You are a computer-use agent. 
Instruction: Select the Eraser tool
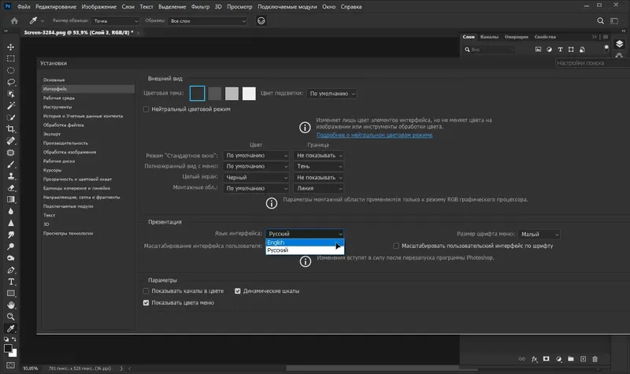11,187
